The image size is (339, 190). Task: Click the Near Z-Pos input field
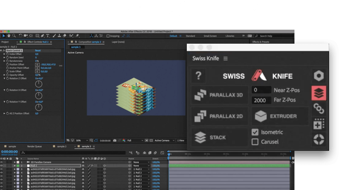coord(261,90)
